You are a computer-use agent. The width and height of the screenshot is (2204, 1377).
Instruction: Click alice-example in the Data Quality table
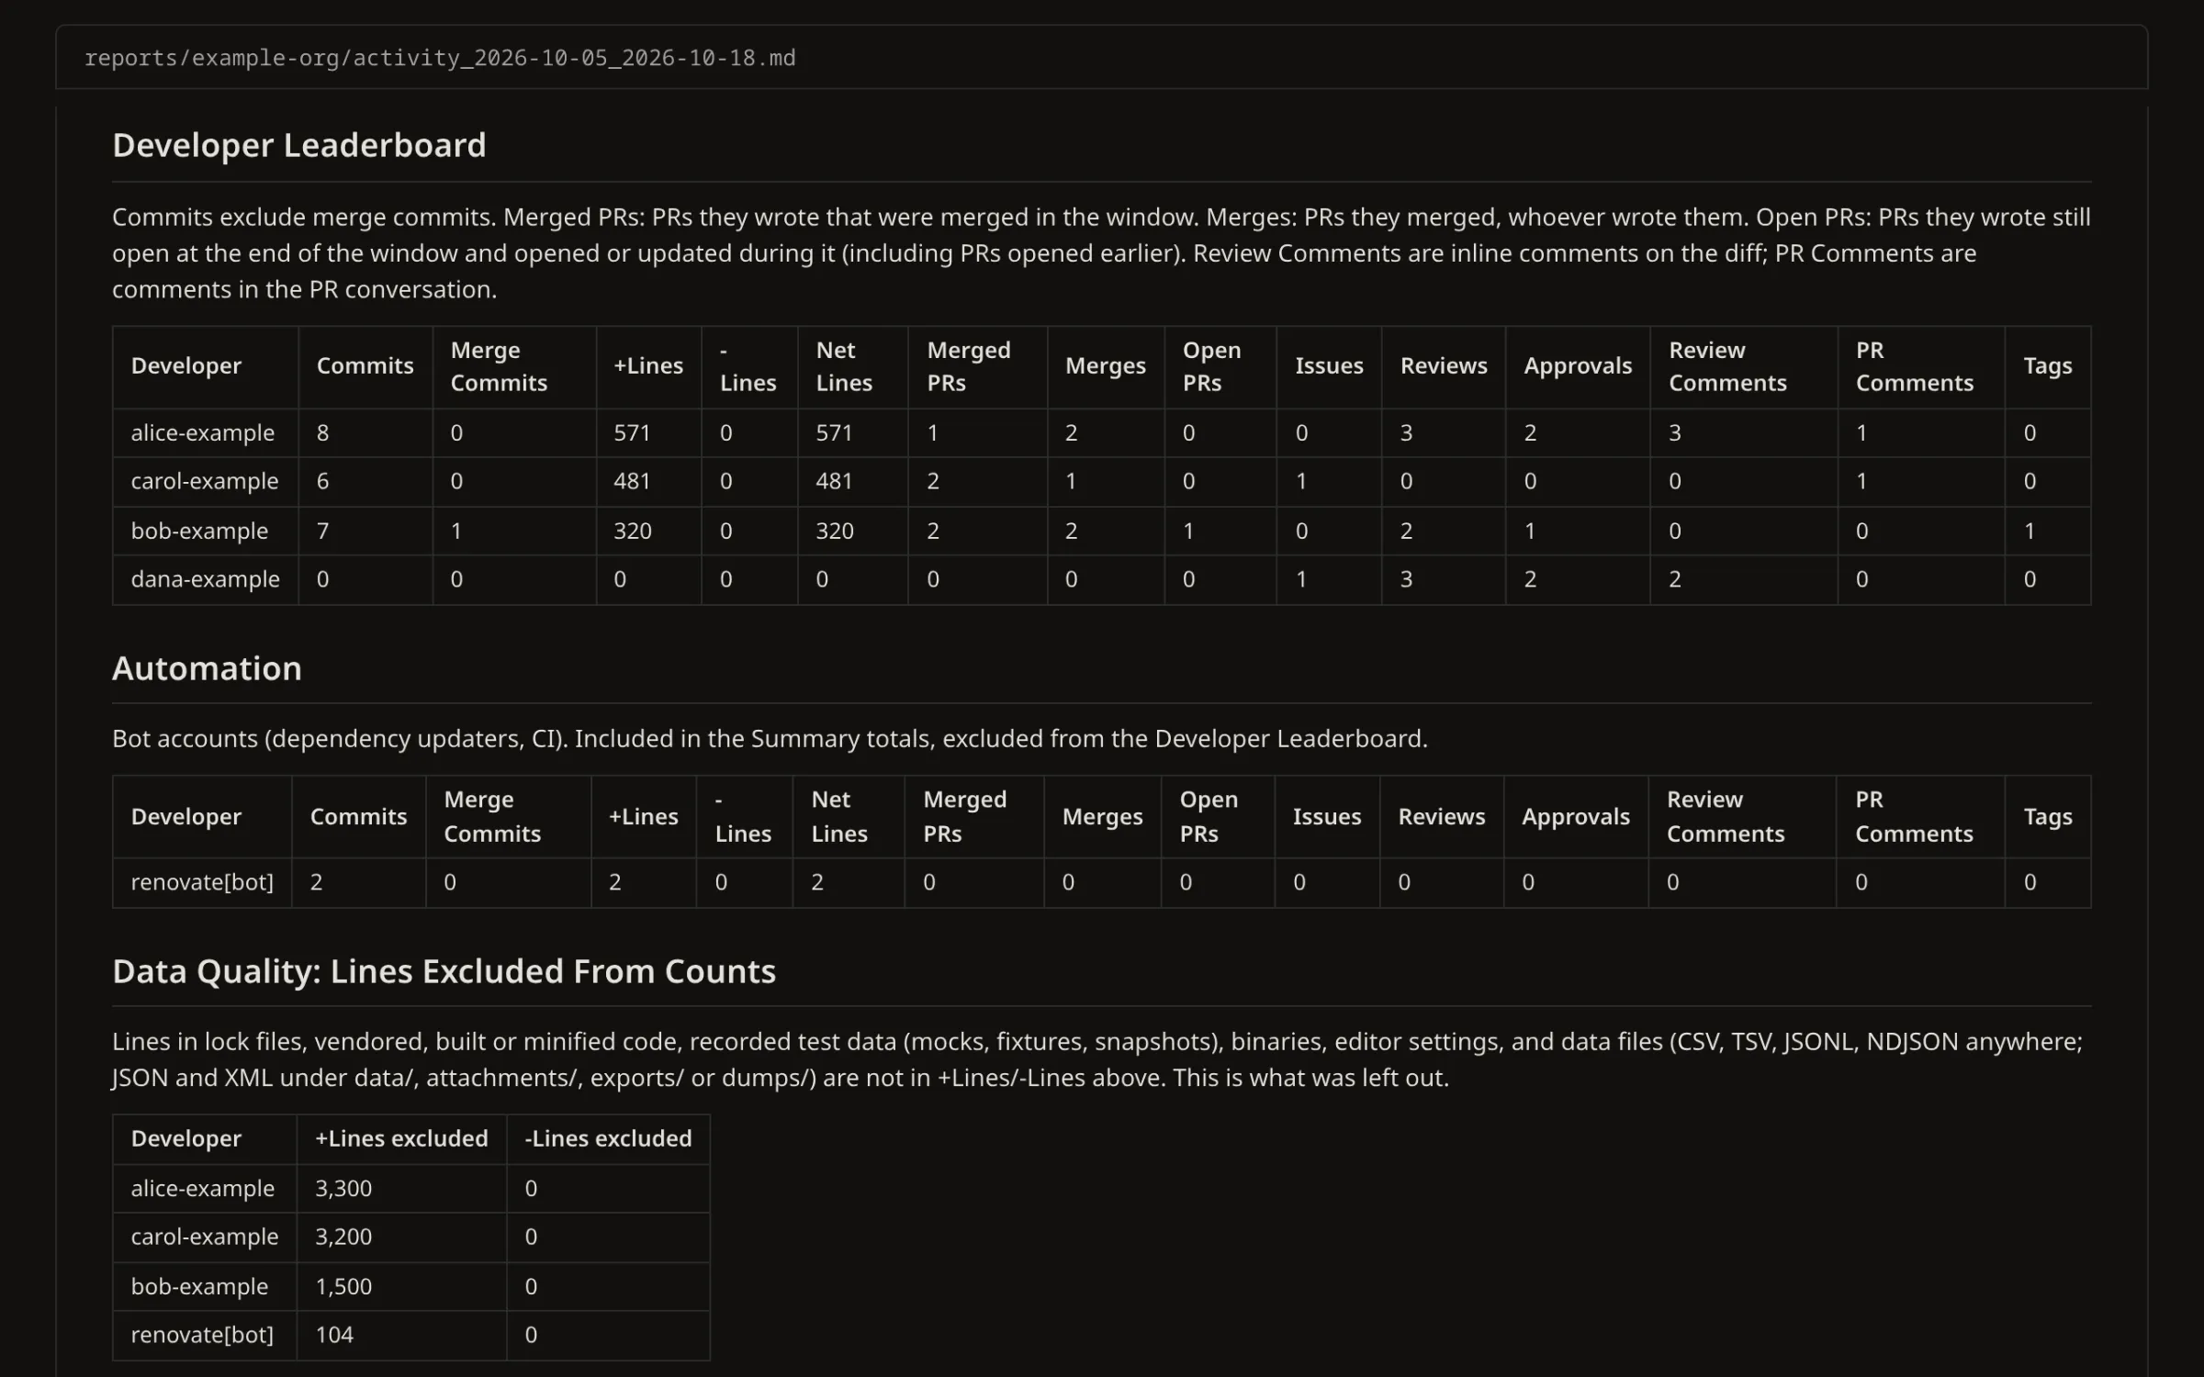click(203, 1188)
